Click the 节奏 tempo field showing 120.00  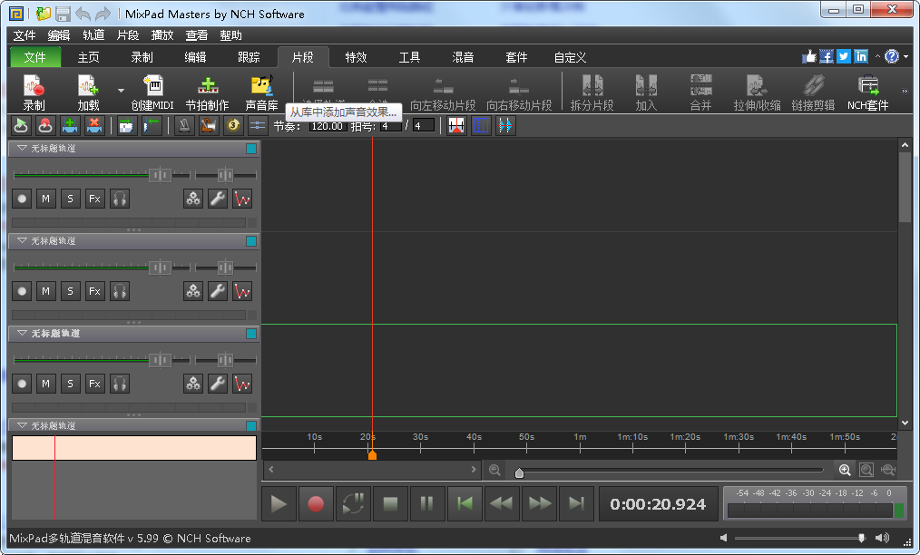pyautogui.click(x=327, y=126)
